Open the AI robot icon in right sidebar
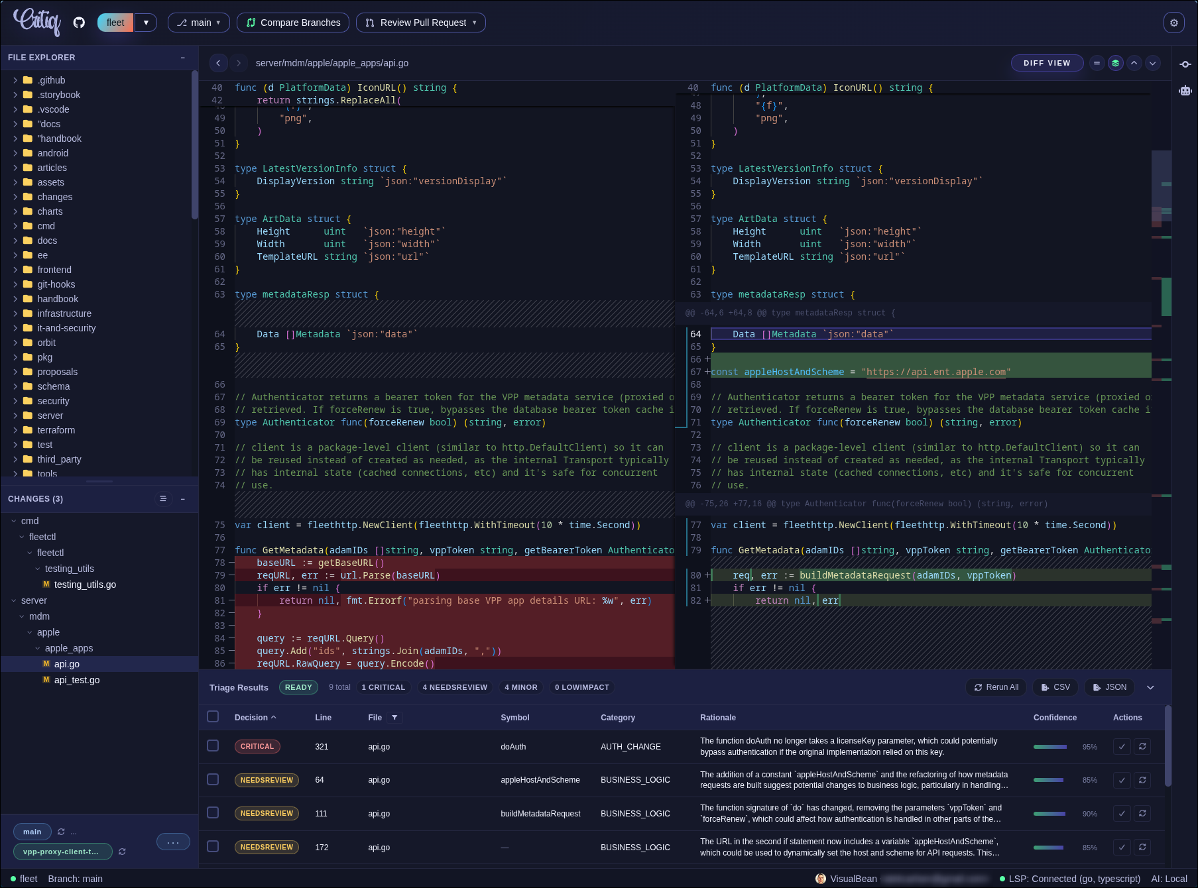This screenshot has width=1198, height=888. pos(1185,90)
